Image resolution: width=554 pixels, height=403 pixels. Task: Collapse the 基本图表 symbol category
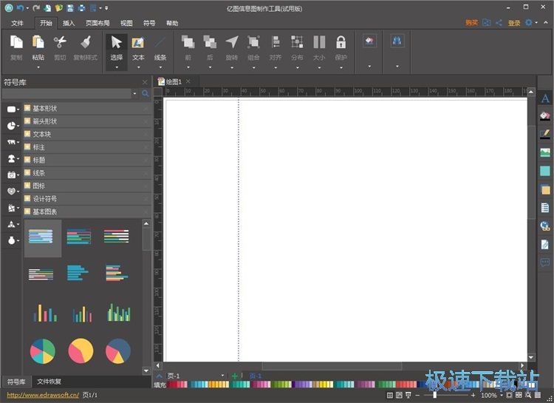click(x=45, y=211)
